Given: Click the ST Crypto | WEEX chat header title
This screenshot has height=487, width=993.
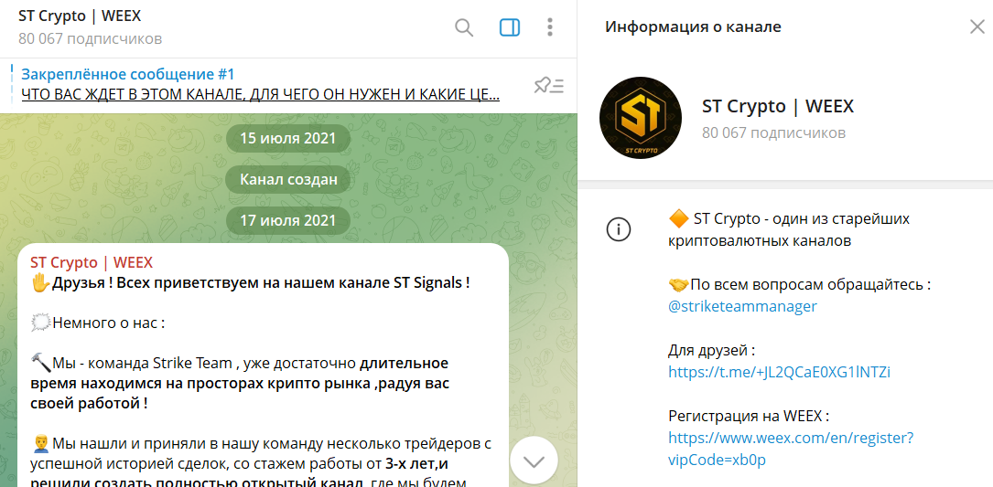Looking at the screenshot, I should [80, 16].
